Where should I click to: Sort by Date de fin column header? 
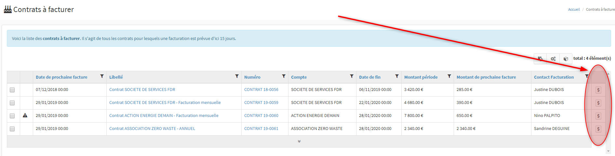pos(370,77)
